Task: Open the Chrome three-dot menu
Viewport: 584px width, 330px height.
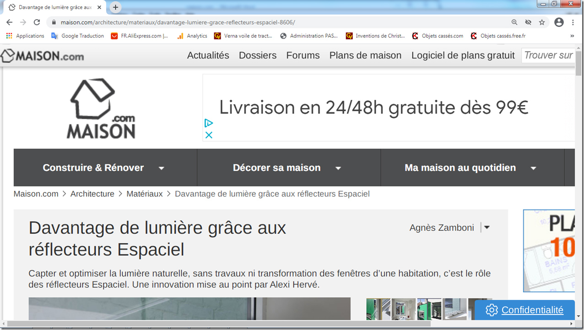Action: [x=573, y=22]
